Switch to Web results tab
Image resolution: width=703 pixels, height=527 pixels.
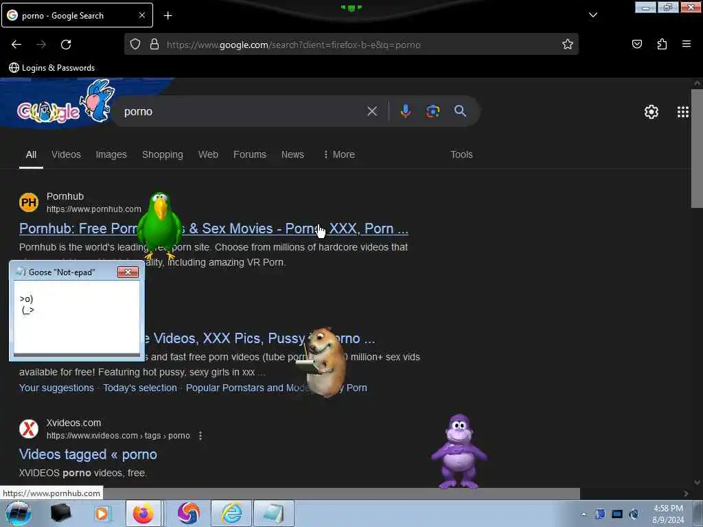(x=208, y=154)
